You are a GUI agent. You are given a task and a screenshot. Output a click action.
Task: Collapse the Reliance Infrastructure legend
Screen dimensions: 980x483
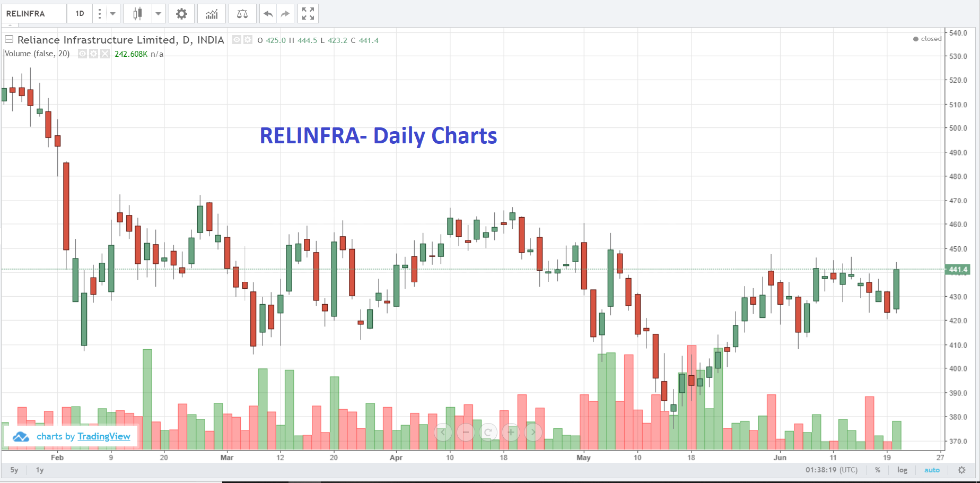[9, 39]
